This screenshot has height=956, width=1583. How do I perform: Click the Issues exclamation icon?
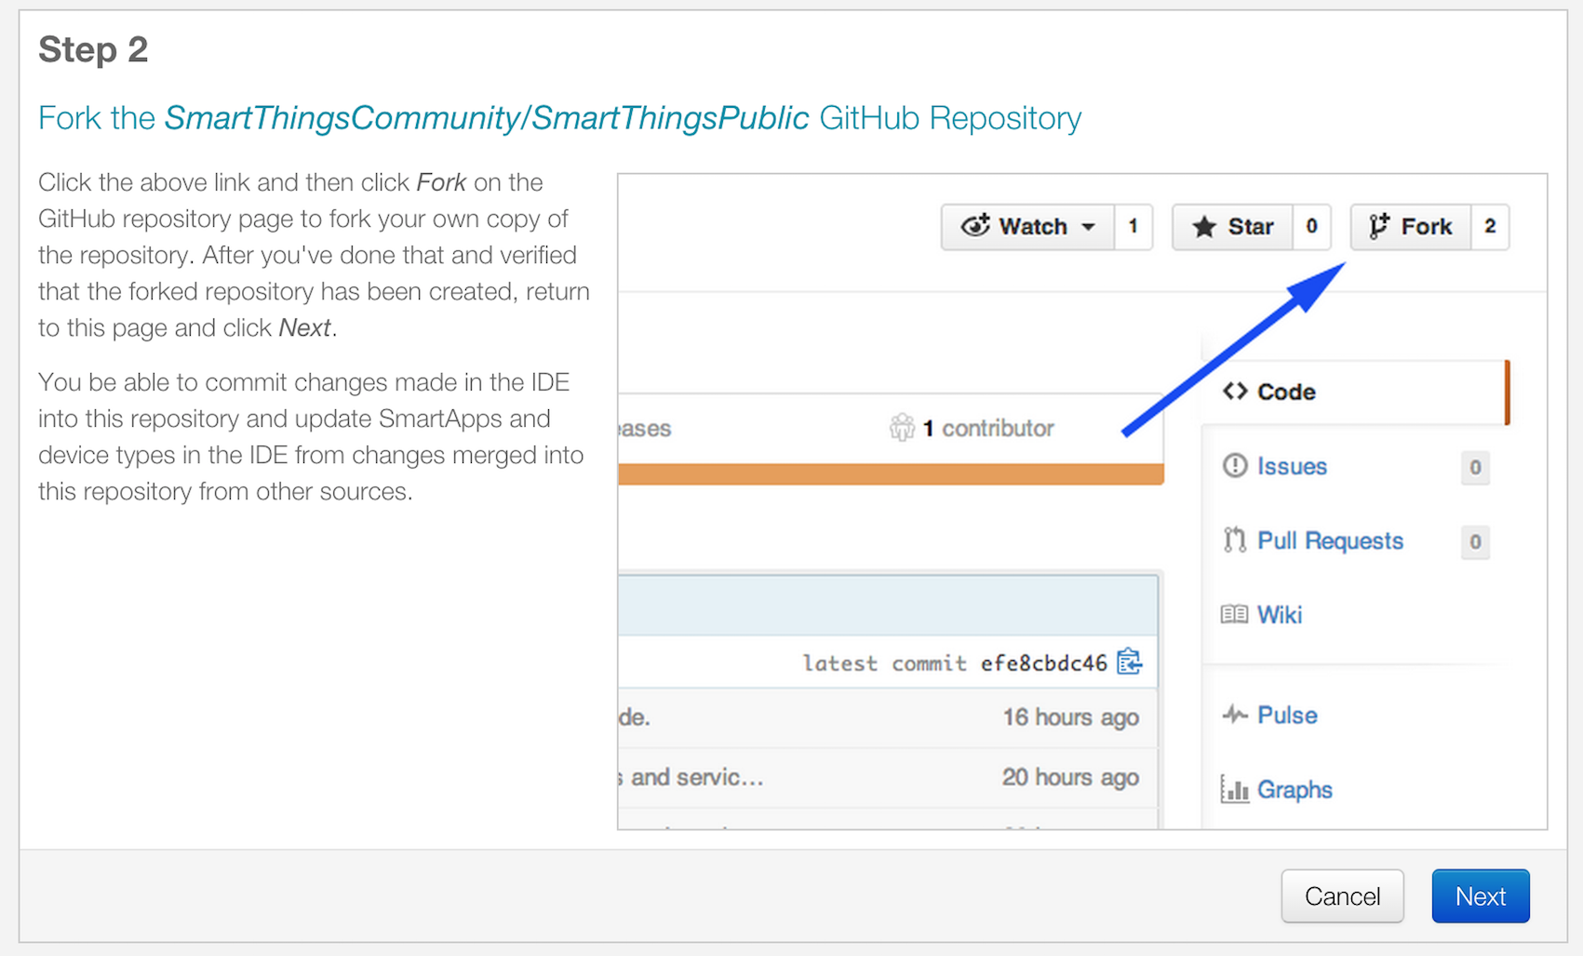tap(1235, 465)
